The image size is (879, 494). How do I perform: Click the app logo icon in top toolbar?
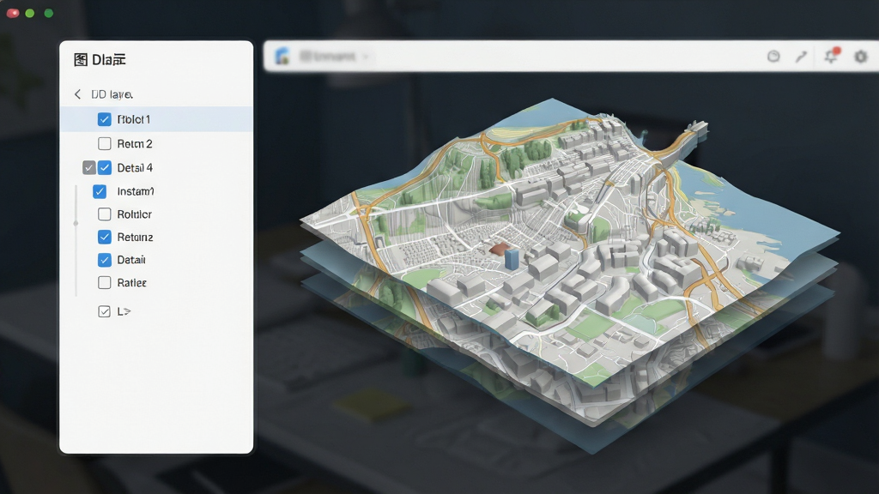pos(282,56)
